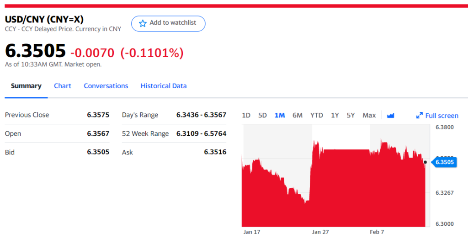Select the 5D chart range
468x239 pixels.
click(x=262, y=115)
